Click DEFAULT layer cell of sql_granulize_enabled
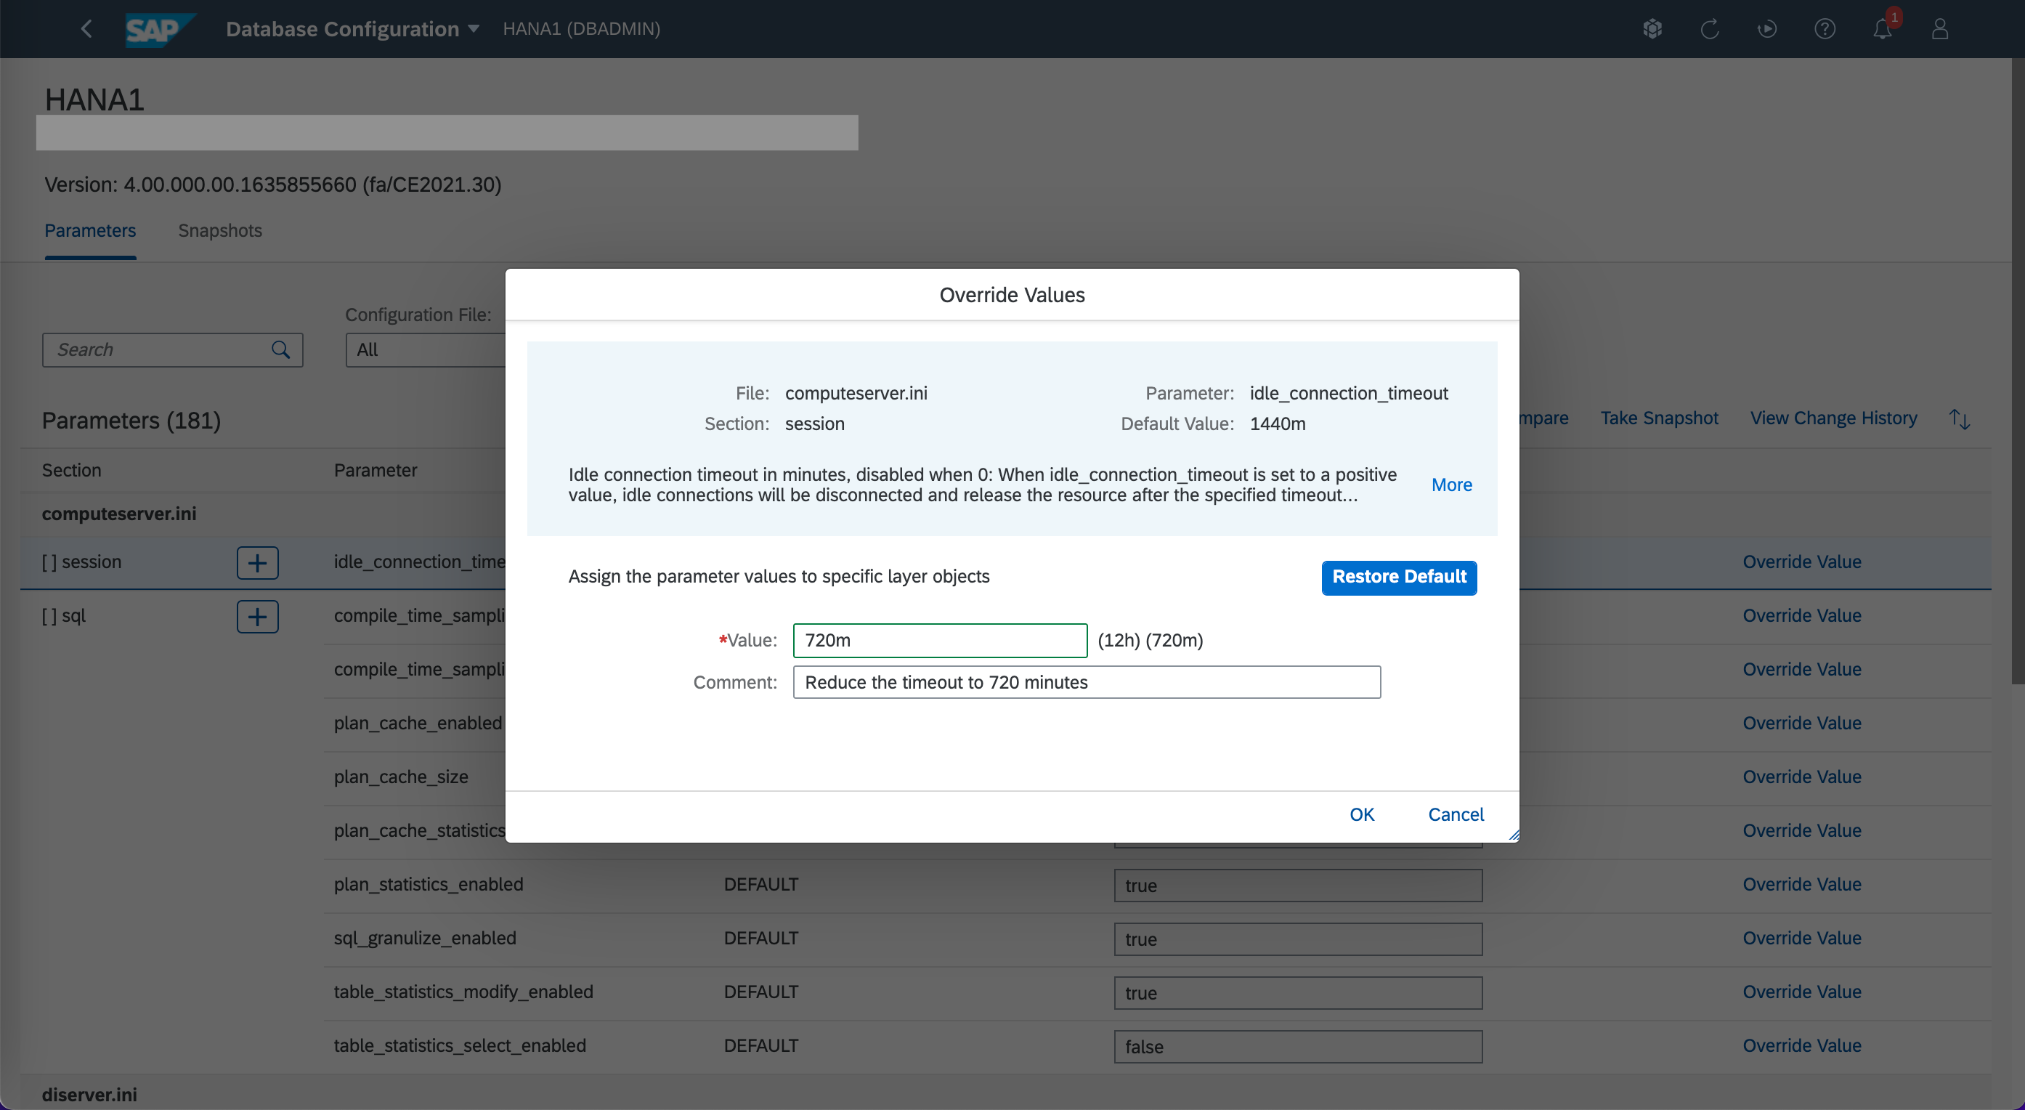Viewport: 2025px width, 1110px height. coord(761,938)
